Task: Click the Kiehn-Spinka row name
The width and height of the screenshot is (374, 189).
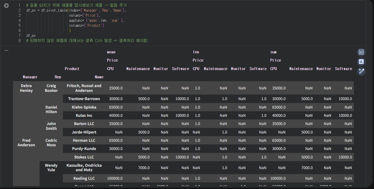Action: pyautogui.click(x=84, y=107)
